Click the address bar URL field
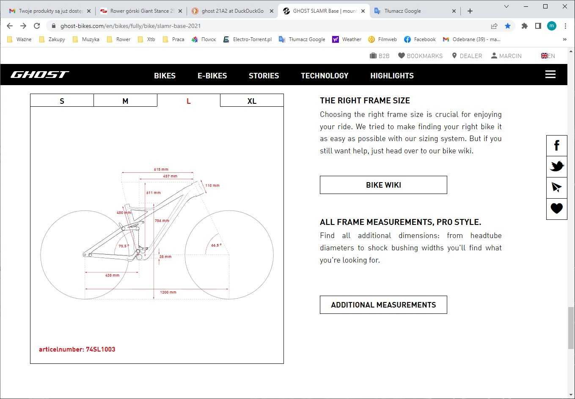Viewport: 575px width, 399px height. click(x=271, y=26)
